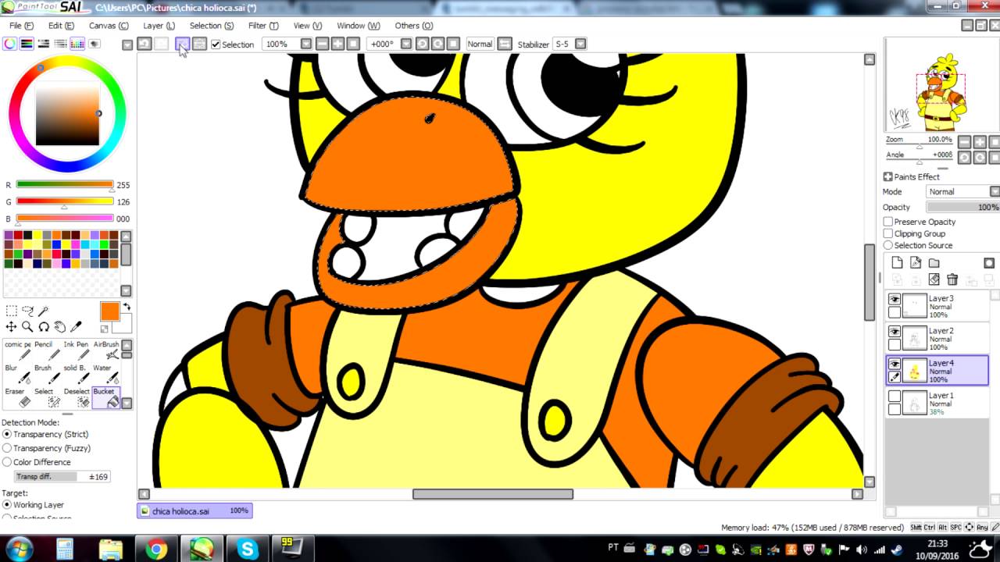Choose Color Difference detection mode

[x=7, y=462]
